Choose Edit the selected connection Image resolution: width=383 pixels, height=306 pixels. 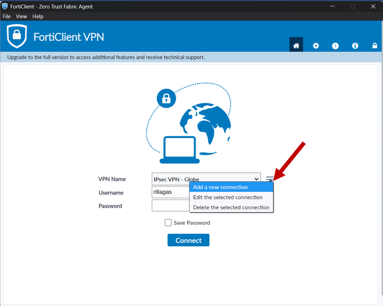point(231,197)
